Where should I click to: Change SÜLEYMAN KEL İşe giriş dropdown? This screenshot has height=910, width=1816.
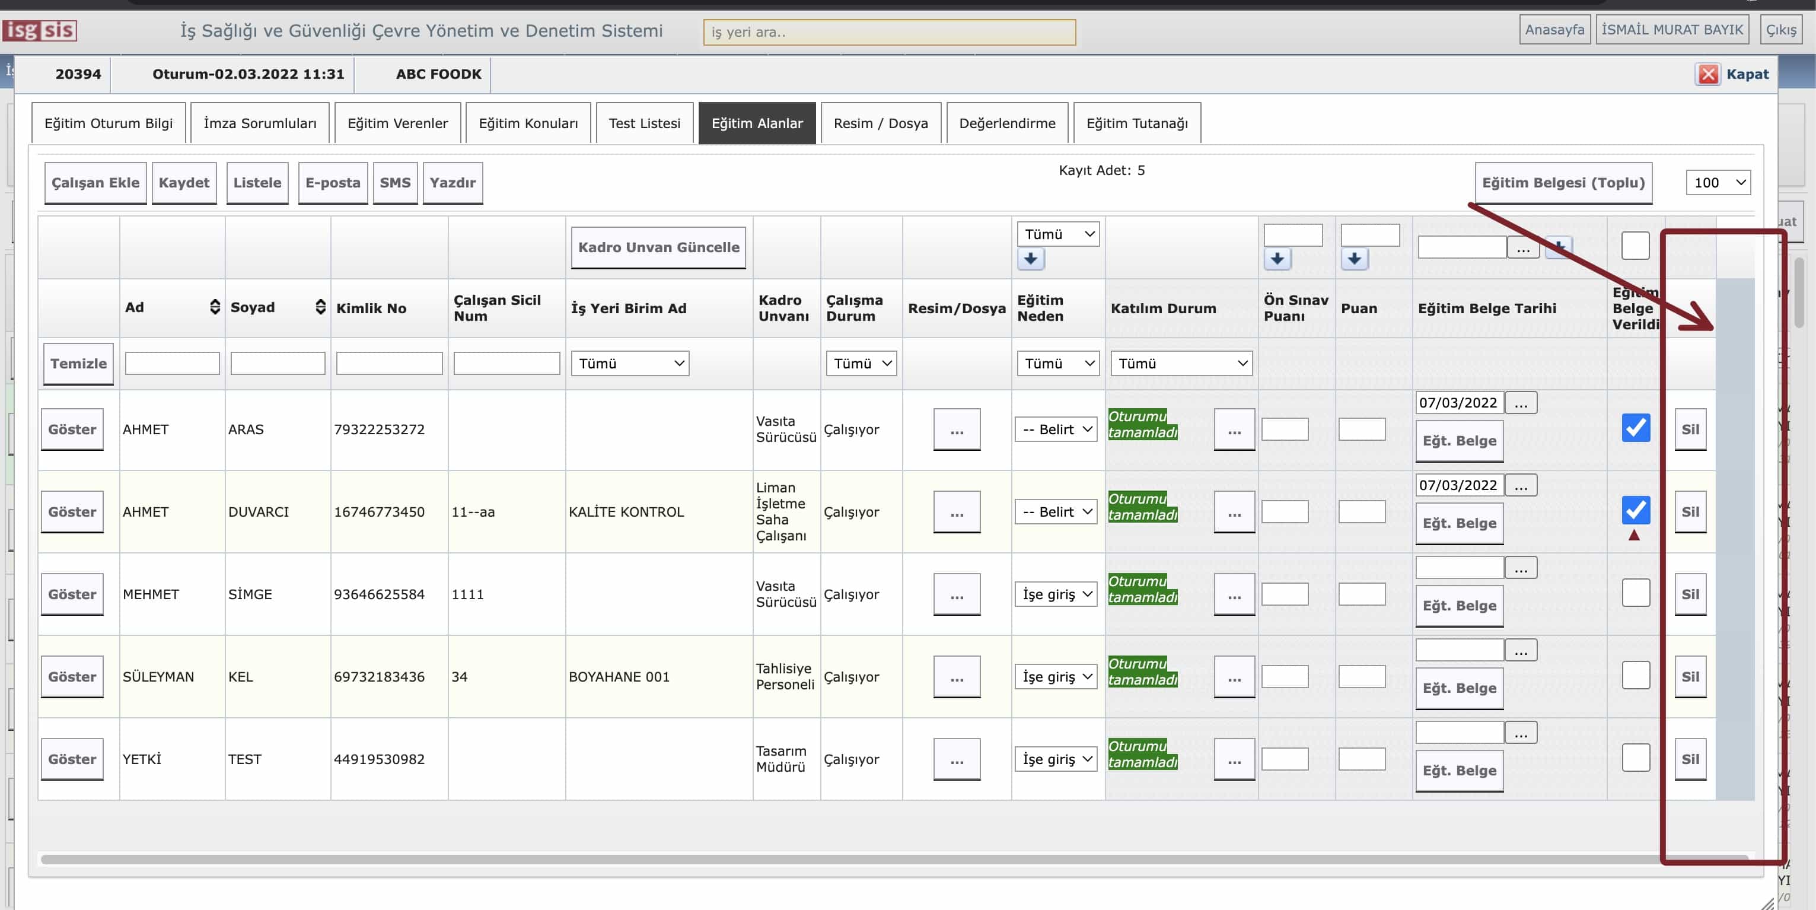1055,677
